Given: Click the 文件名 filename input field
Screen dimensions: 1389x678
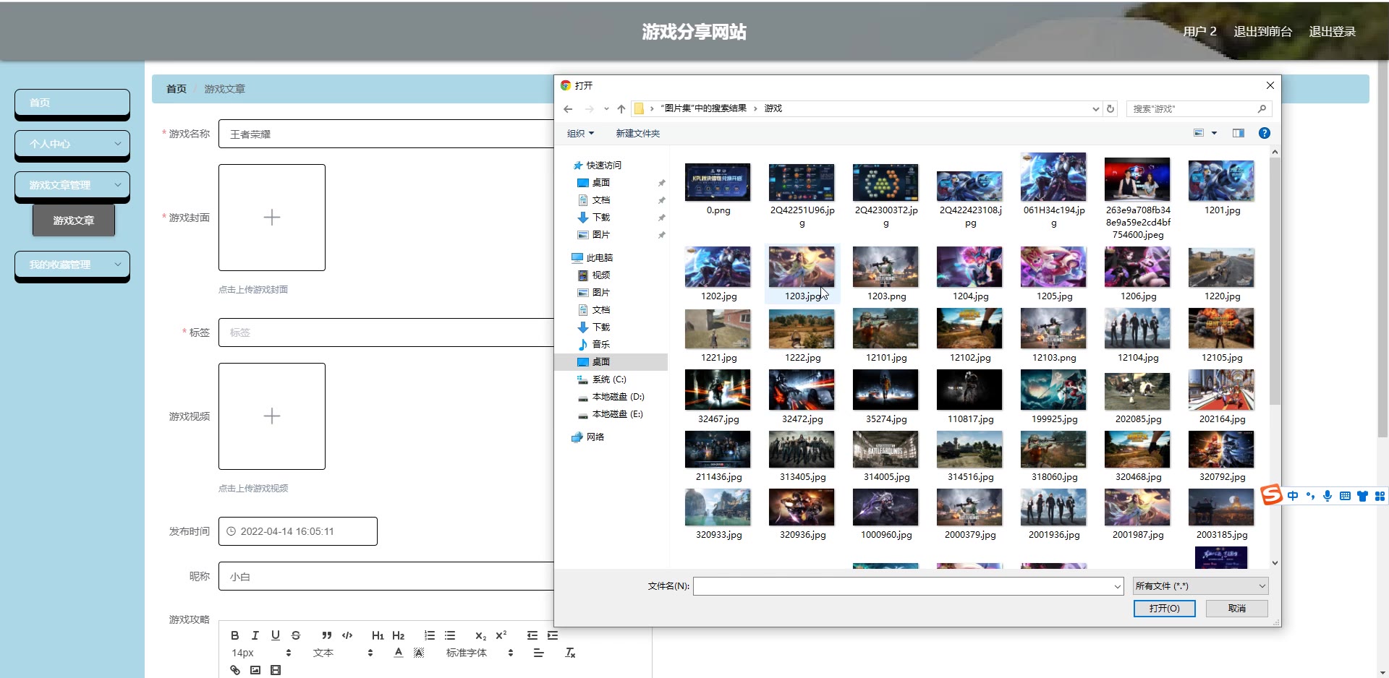Looking at the screenshot, I should [x=903, y=586].
